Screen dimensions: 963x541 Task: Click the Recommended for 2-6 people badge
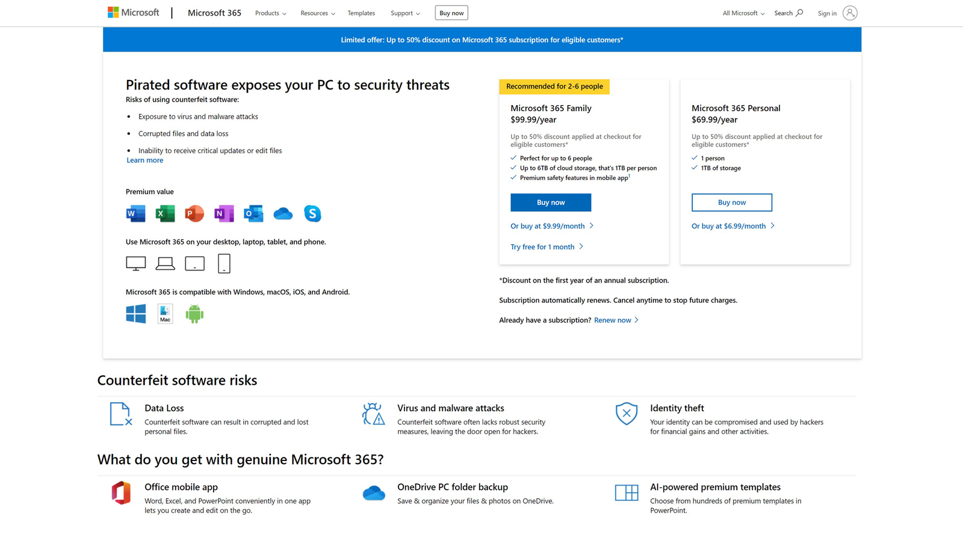[554, 87]
